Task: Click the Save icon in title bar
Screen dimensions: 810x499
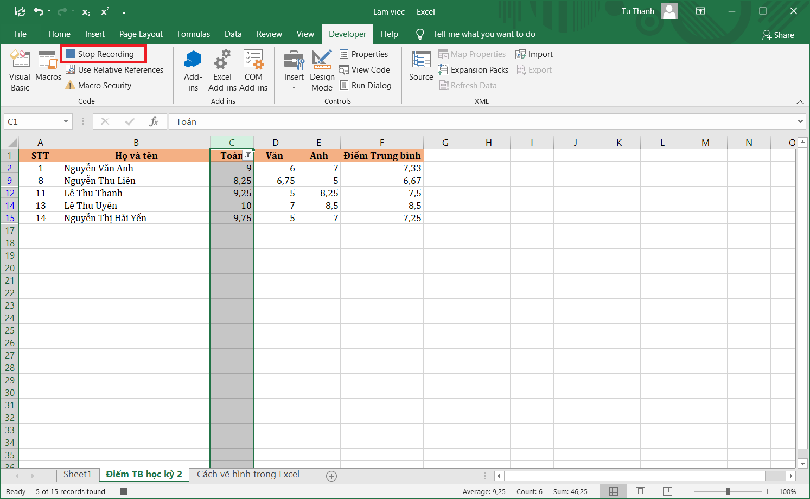Action: (20, 11)
